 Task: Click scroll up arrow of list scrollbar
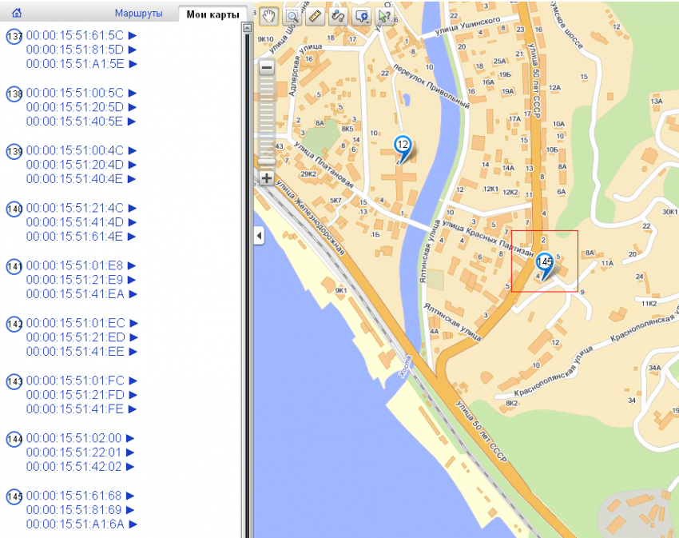point(246,28)
